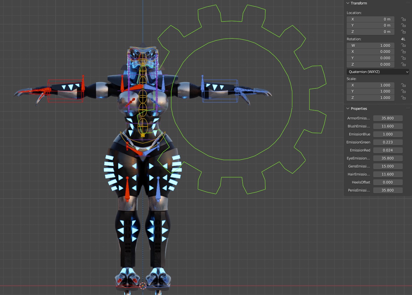Edit the EmissionBlue property value
Viewport: 412px width, 295px height.
388,134
